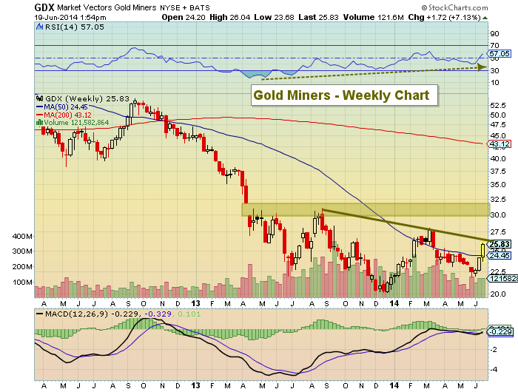The width and height of the screenshot is (518, 392).
Task: Click the MACD tag '-0.229' on right axis
Action: (x=500, y=331)
